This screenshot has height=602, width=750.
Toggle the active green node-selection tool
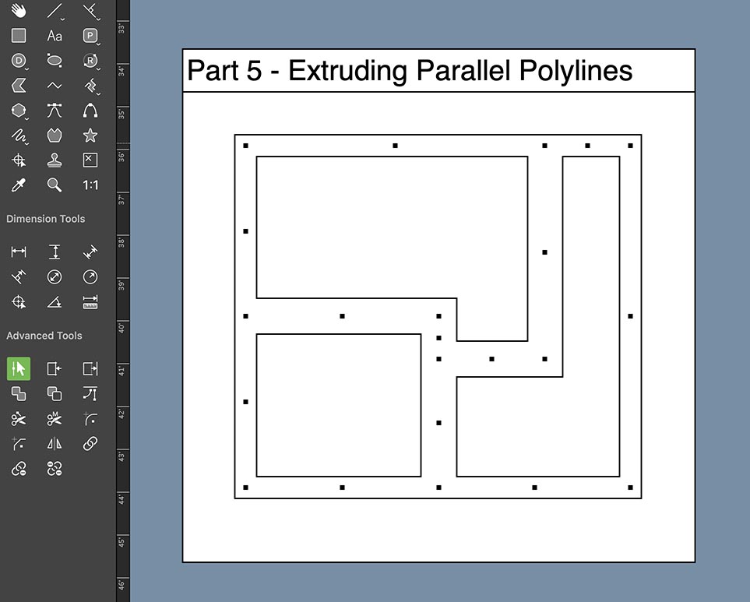pyautogui.click(x=18, y=368)
